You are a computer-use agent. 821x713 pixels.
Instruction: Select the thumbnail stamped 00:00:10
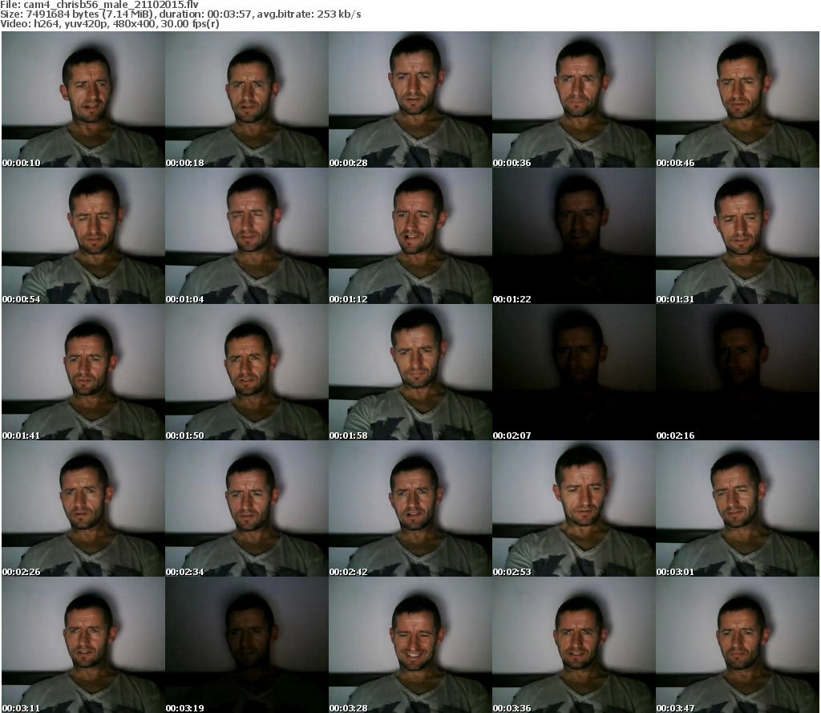[83, 99]
